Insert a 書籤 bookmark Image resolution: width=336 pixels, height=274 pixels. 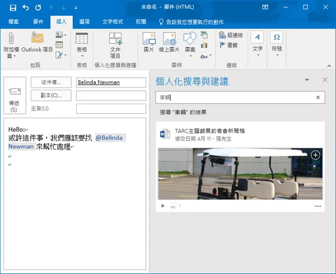coord(228,45)
